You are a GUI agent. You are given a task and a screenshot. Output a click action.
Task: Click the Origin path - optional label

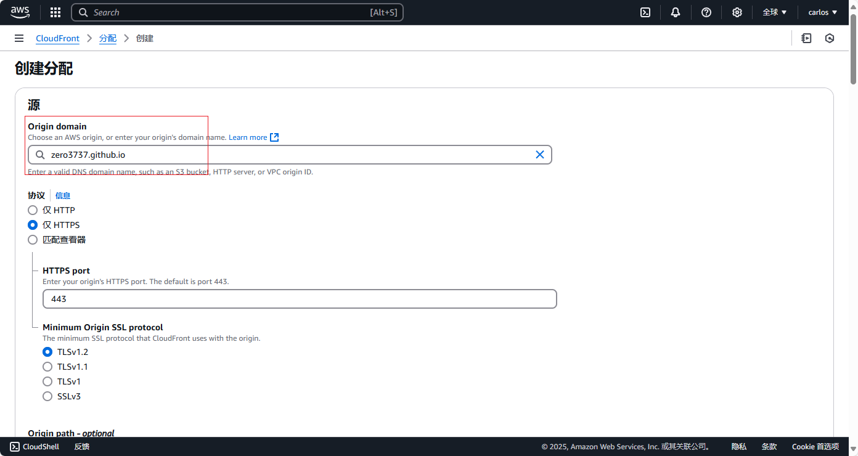point(71,433)
